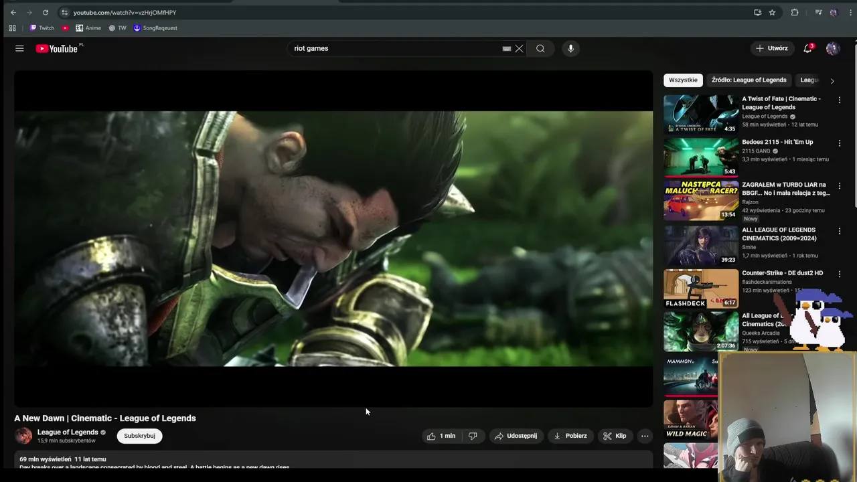The image size is (857, 482).
Task: Clear the search box with the X icon
Action: 519,48
